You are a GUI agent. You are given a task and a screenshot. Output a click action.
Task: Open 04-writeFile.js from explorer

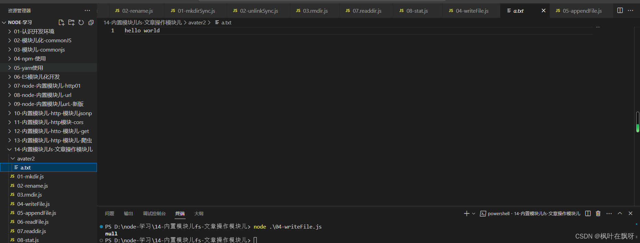pyautogui.click(x=48, y=204)
